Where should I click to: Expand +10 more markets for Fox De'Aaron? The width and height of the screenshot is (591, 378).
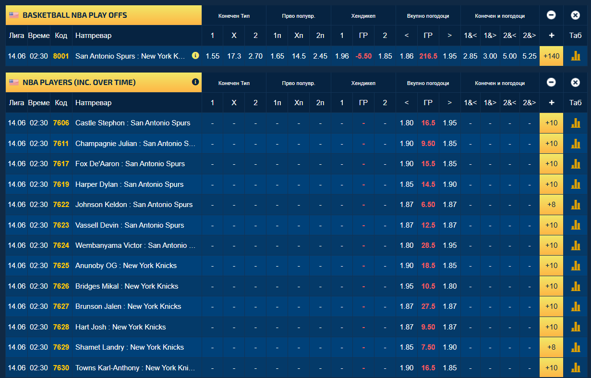pos(551,164)
